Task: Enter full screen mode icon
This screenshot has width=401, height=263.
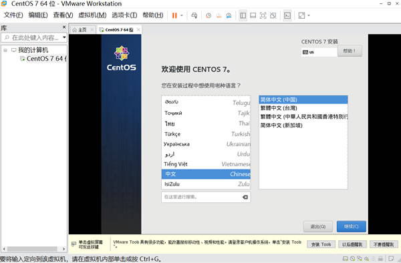Action: click(x=263, y=15)
